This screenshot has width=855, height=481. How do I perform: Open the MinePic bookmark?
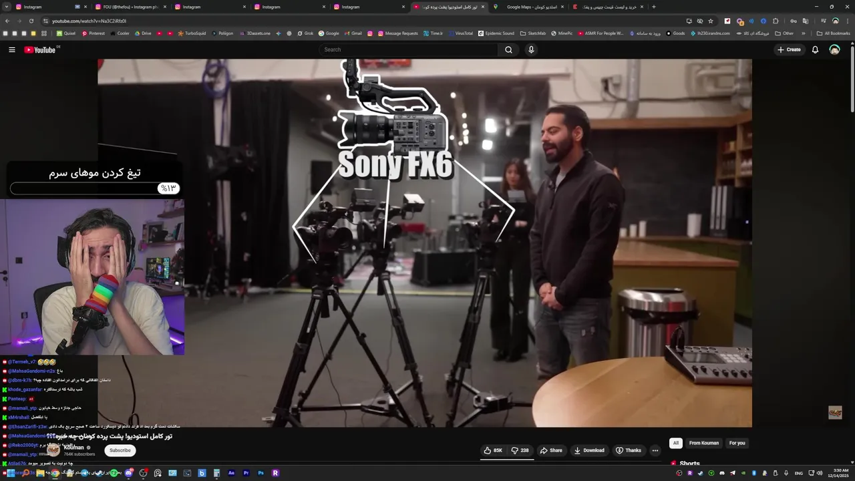[561, 33]
